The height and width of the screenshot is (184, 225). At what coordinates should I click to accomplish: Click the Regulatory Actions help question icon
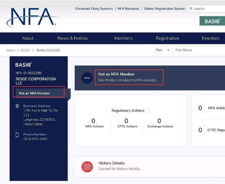click(148, 111)
